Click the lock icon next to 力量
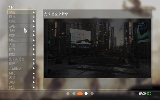The image size is (160, 100). pyautogui.click(x=34, y=45)
